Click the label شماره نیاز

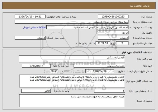(146, 17)
